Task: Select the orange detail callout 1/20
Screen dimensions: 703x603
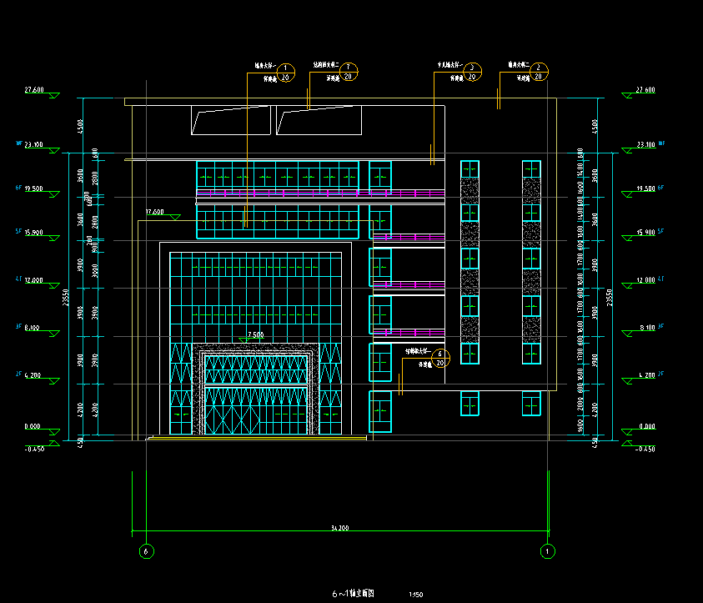Action: point(285,73)
